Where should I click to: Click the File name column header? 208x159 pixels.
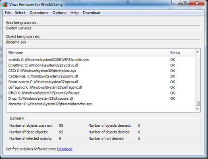87,53
